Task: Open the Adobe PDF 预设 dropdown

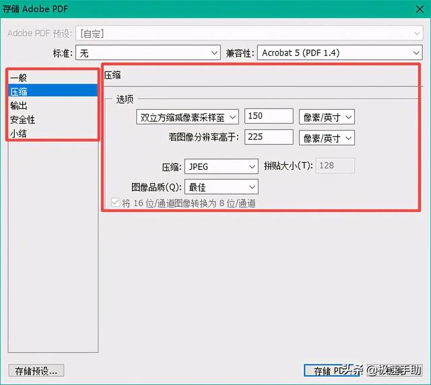Action: click(249, 34)
